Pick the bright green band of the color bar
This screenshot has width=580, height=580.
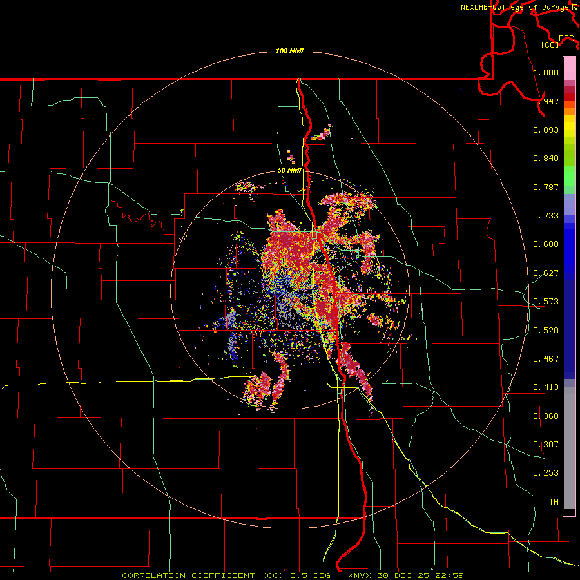click(569, 176)
